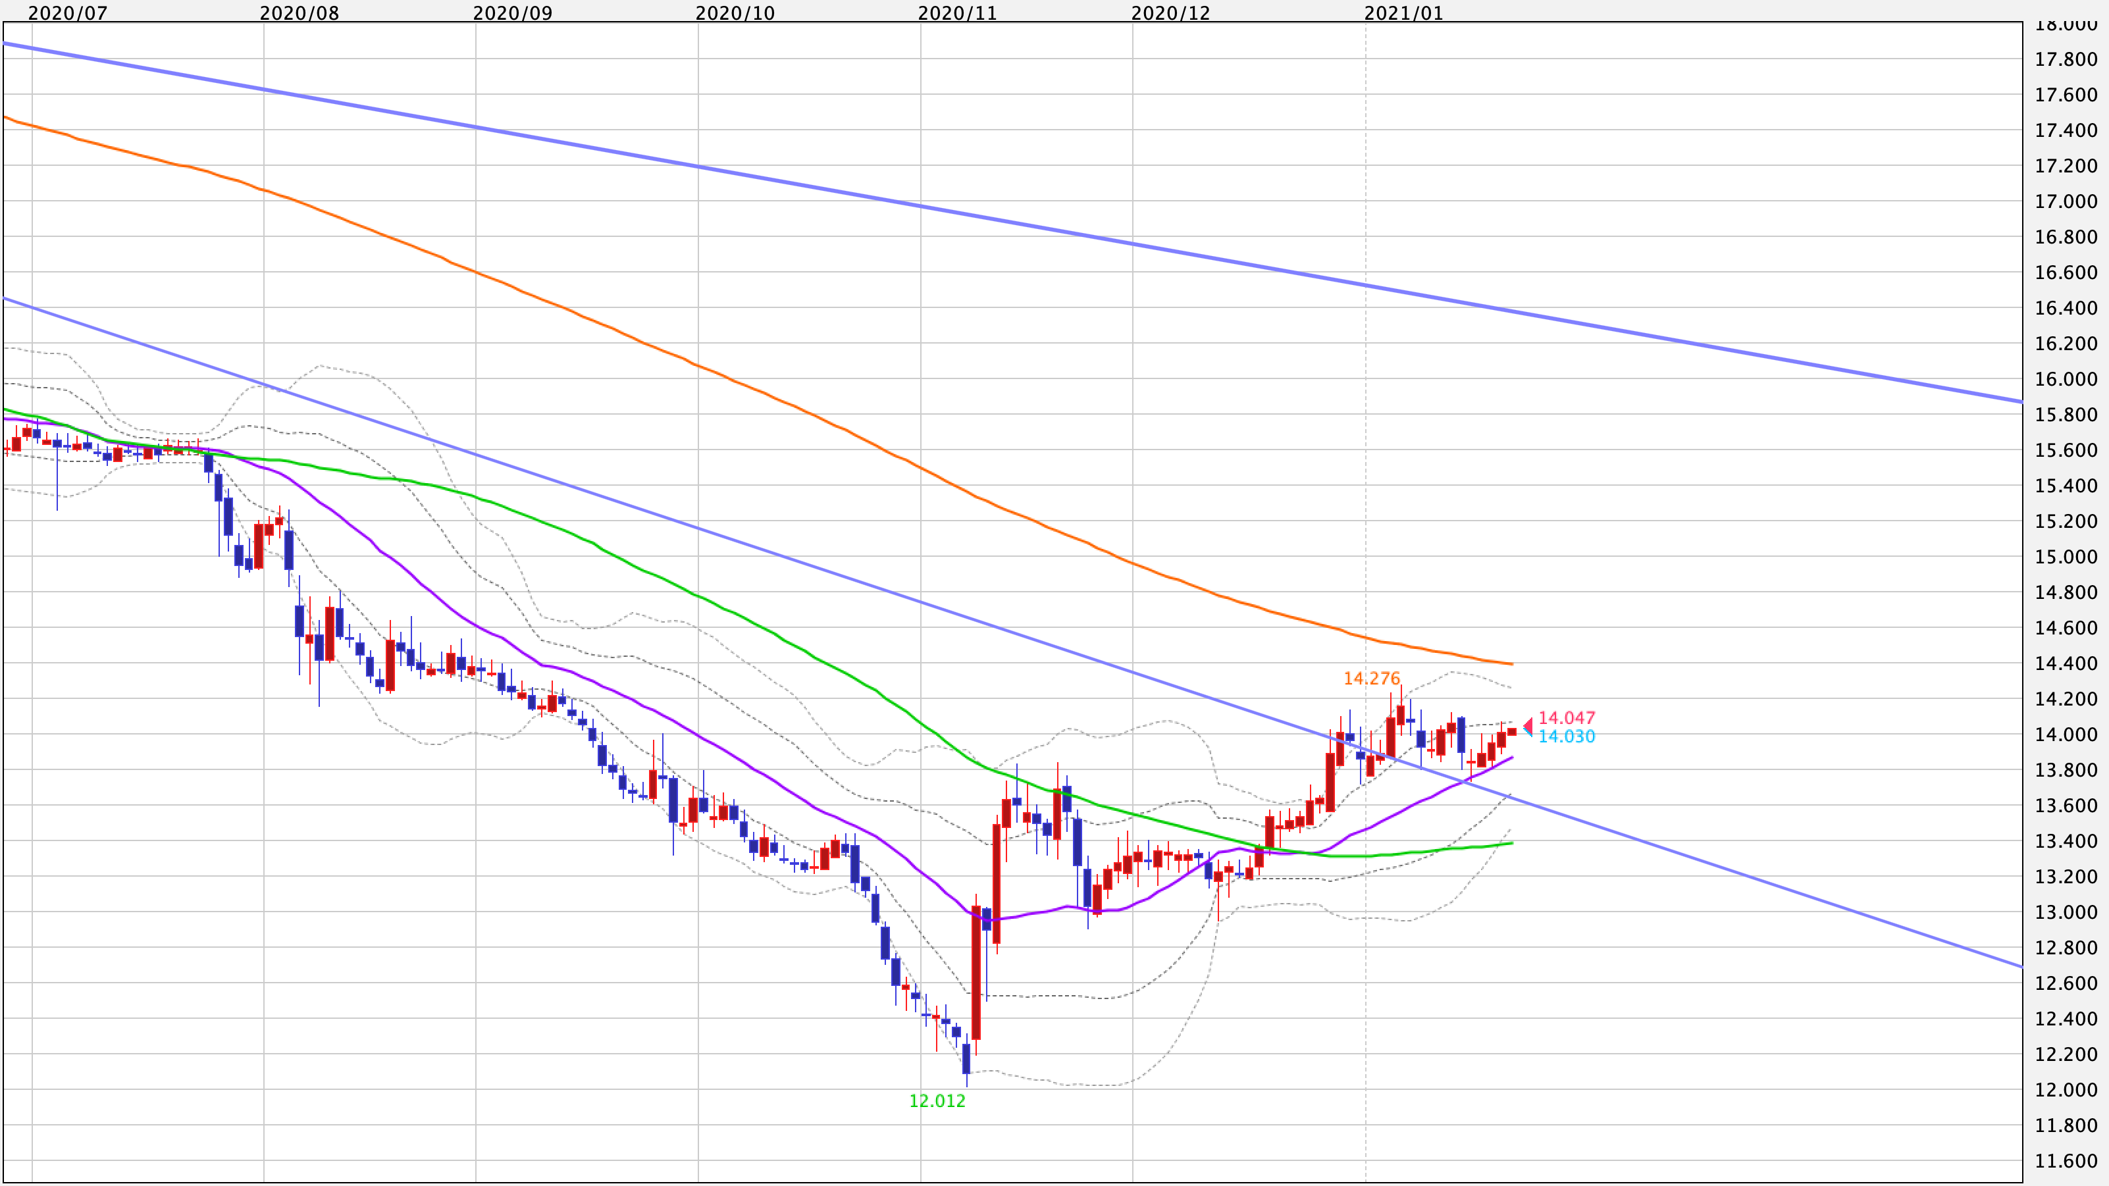Click the 15.000 price axis label
Screen dimensions: 2109x1186
(2066, 557)
